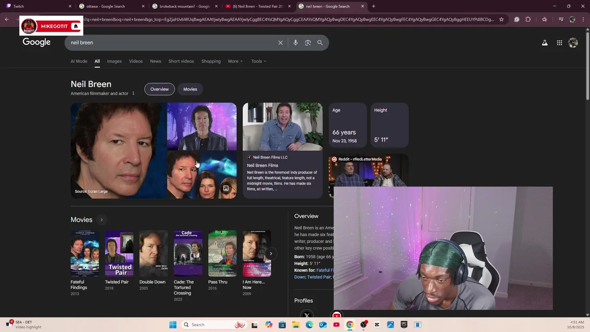Screen dimensions: 590x332
Task: Click Chrome profile avatar in toolbar
Action: [572, 19]
